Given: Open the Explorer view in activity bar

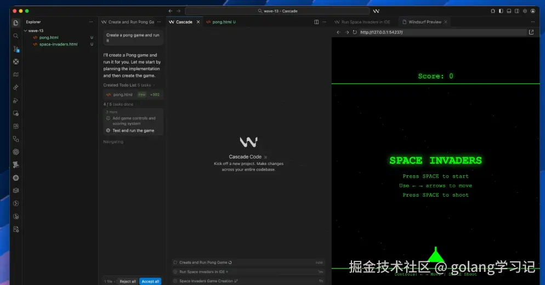Looking at the screenshot, I should tap(16, 23).
